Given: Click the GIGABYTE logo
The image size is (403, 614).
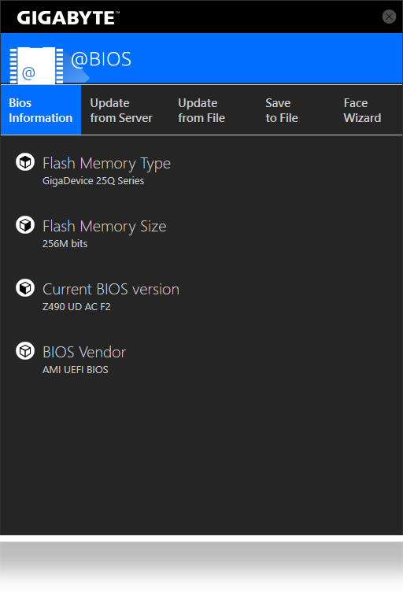Looking at the screenshot, I should coord(68,17).
